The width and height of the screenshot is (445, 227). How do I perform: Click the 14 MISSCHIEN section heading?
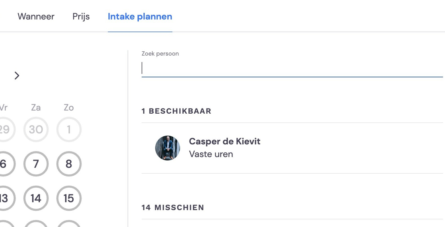[x=173, y=208]
